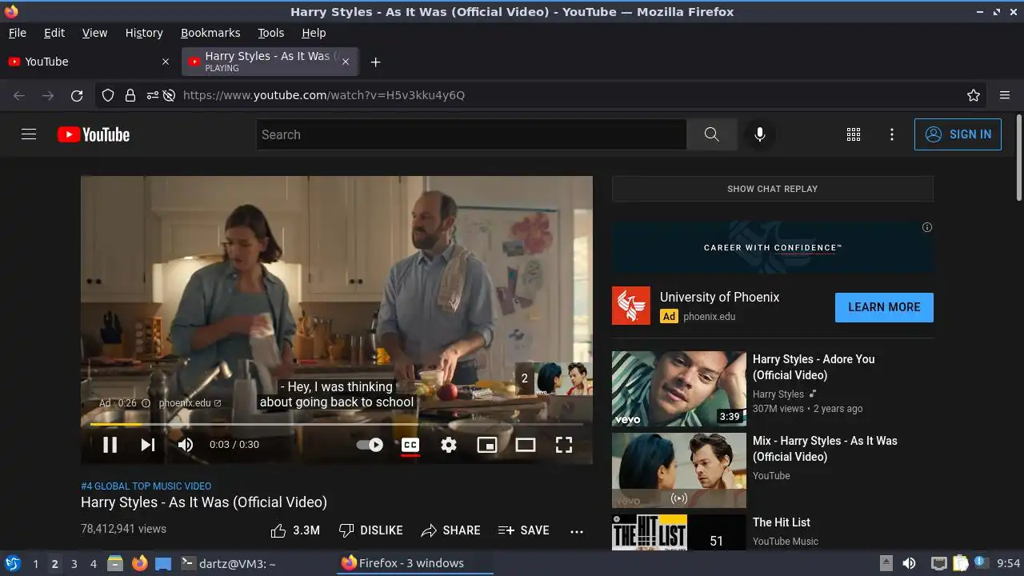Launch Firefox from taskbar launcher icon

(140, 563)
